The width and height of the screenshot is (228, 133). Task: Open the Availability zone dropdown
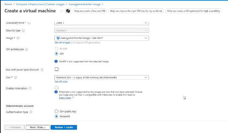102,23
